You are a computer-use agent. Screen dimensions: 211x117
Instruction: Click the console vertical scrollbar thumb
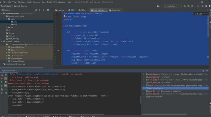140,100
